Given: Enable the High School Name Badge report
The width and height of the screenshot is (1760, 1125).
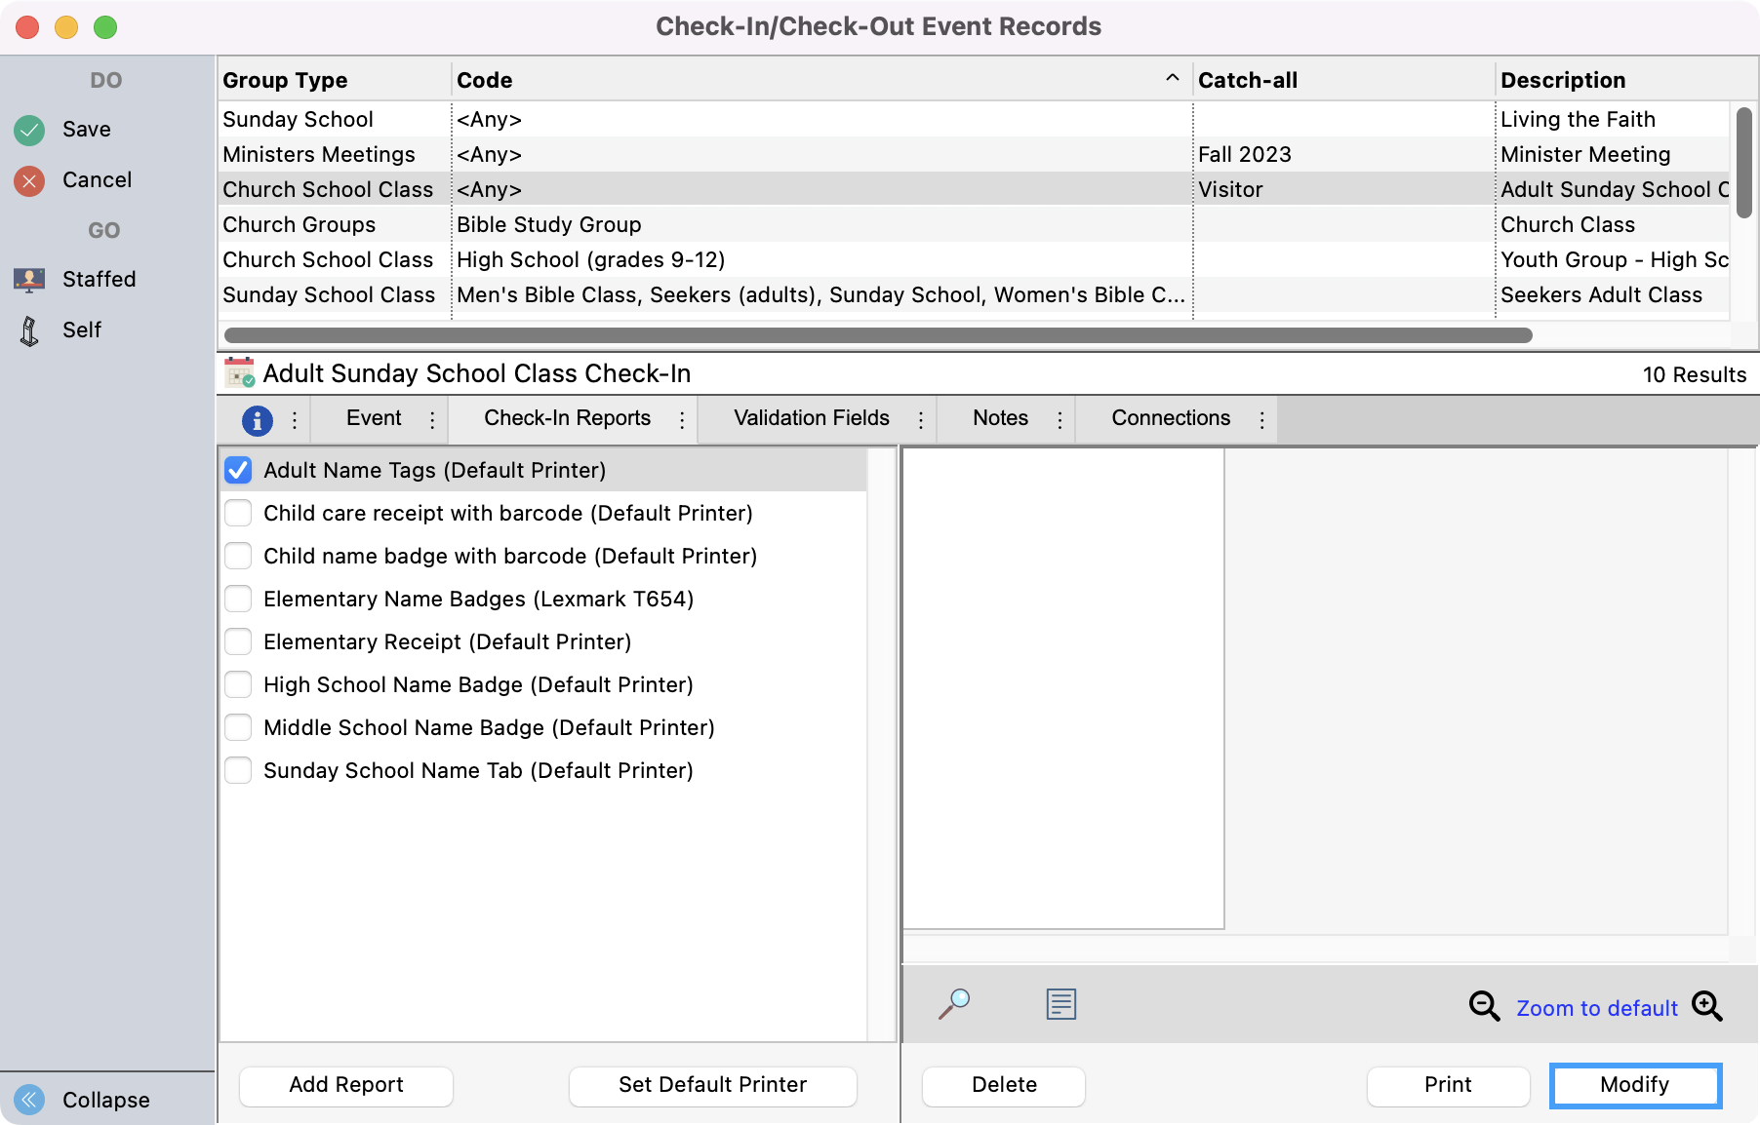Looking at the screenshot, I should coord(238,684).
